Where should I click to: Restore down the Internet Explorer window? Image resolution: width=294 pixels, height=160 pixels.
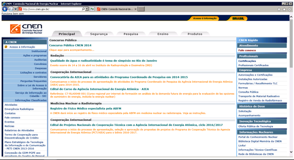tap(287, 3)
